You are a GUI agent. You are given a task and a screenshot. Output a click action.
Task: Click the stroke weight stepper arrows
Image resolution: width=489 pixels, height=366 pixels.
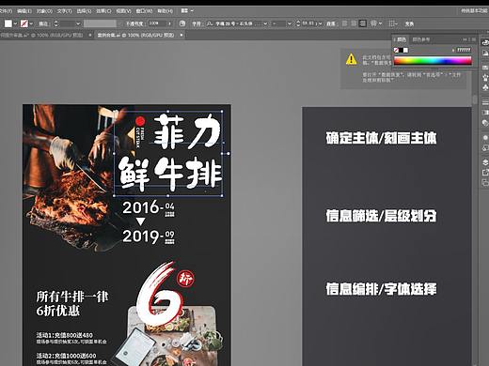(56, 23)
